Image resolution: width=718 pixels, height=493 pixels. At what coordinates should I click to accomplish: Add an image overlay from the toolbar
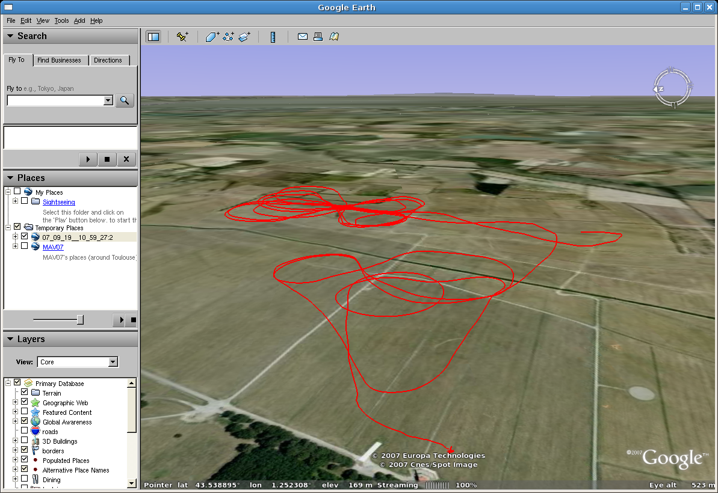244,37
